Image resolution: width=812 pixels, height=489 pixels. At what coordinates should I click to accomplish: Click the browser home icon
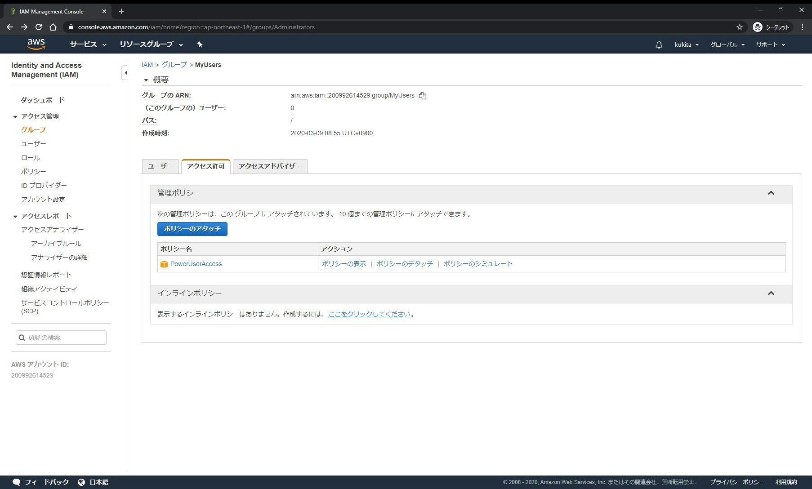[53, 27]
